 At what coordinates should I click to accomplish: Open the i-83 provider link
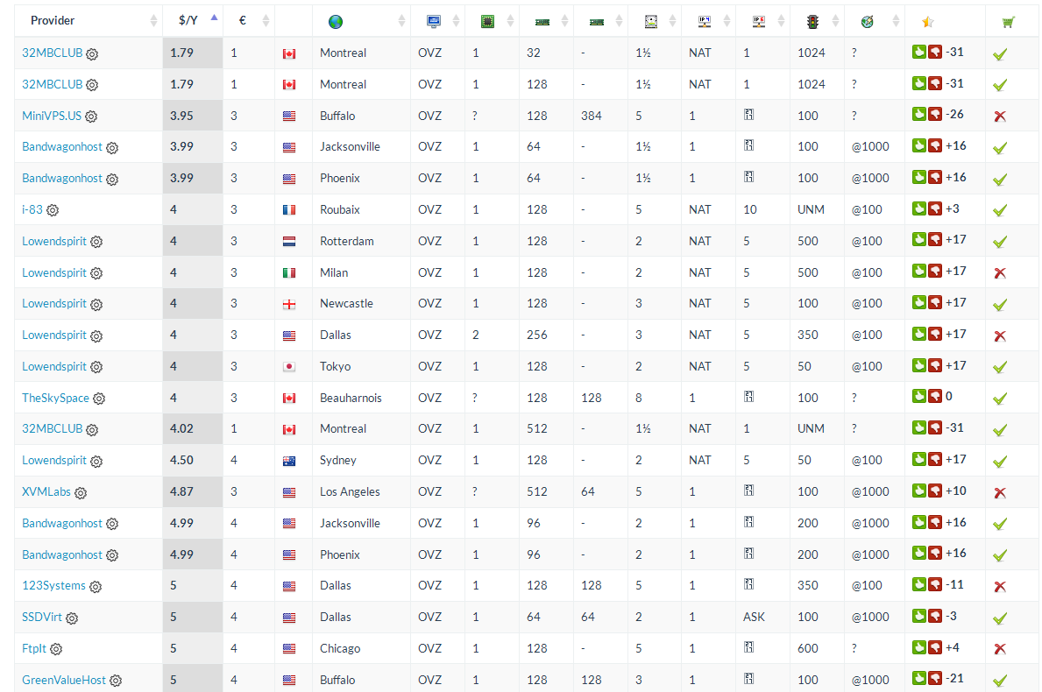click(32, 210)
